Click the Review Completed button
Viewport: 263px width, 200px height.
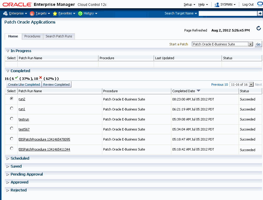click(x=56, y=85)
